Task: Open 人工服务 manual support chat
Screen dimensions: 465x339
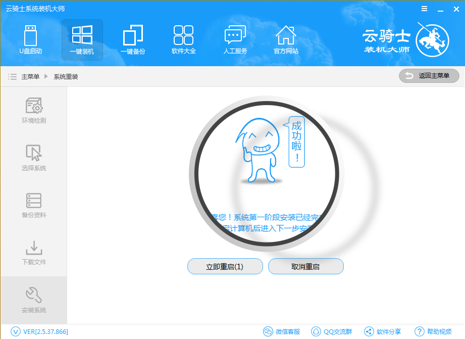Action: (x=235, y=39)
